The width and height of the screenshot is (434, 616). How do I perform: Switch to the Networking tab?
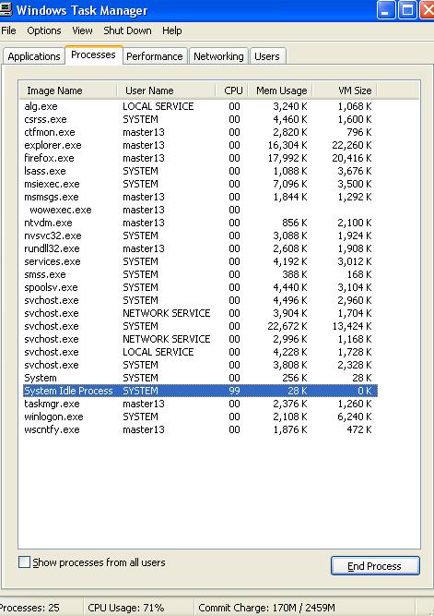[218, 56]
